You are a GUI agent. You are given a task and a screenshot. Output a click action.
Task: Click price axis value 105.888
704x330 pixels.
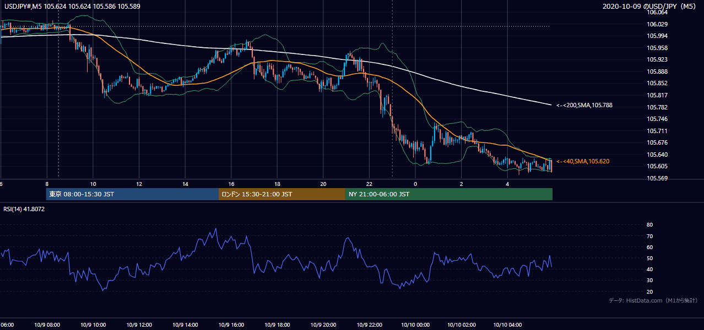coord(657,71)
